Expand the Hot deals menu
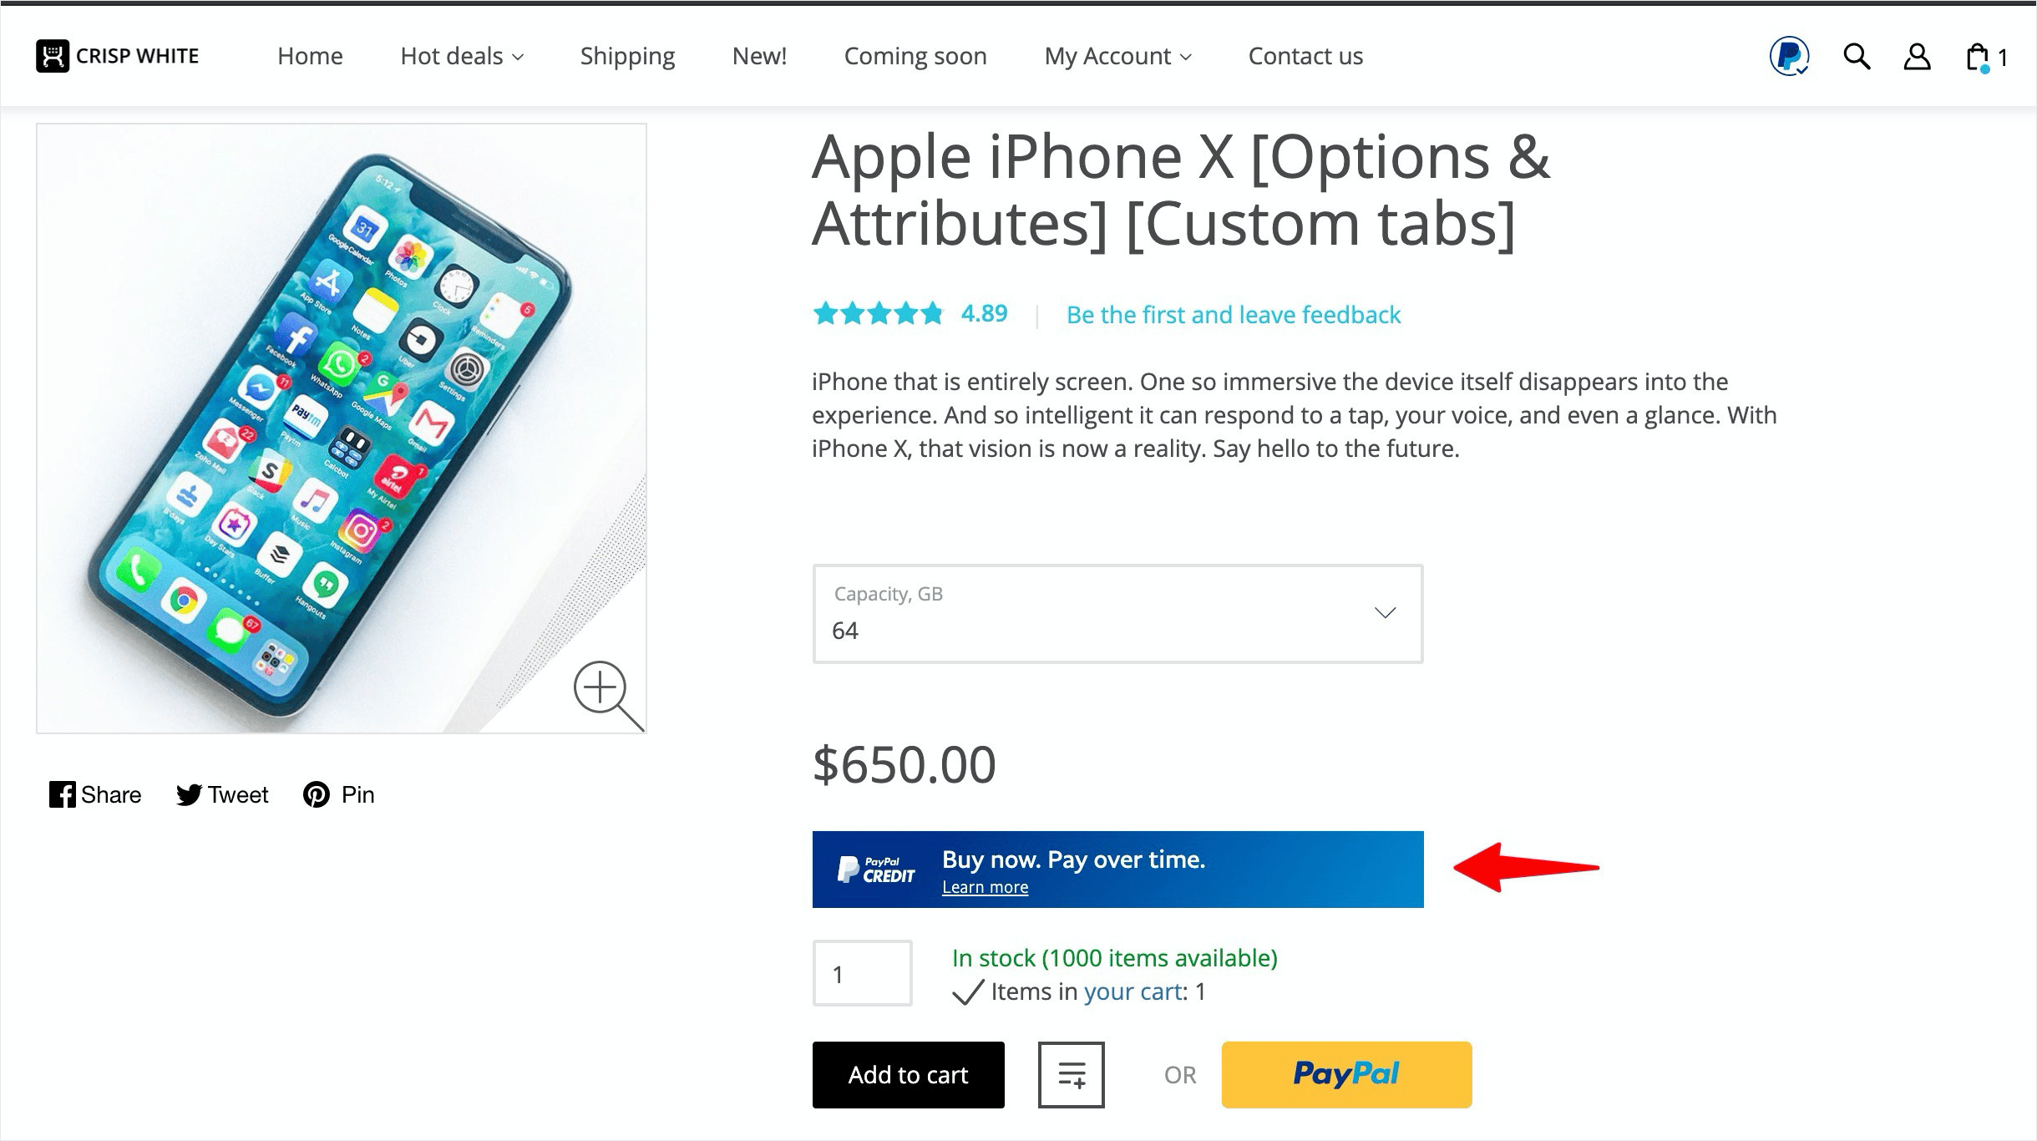 [462, 56]
